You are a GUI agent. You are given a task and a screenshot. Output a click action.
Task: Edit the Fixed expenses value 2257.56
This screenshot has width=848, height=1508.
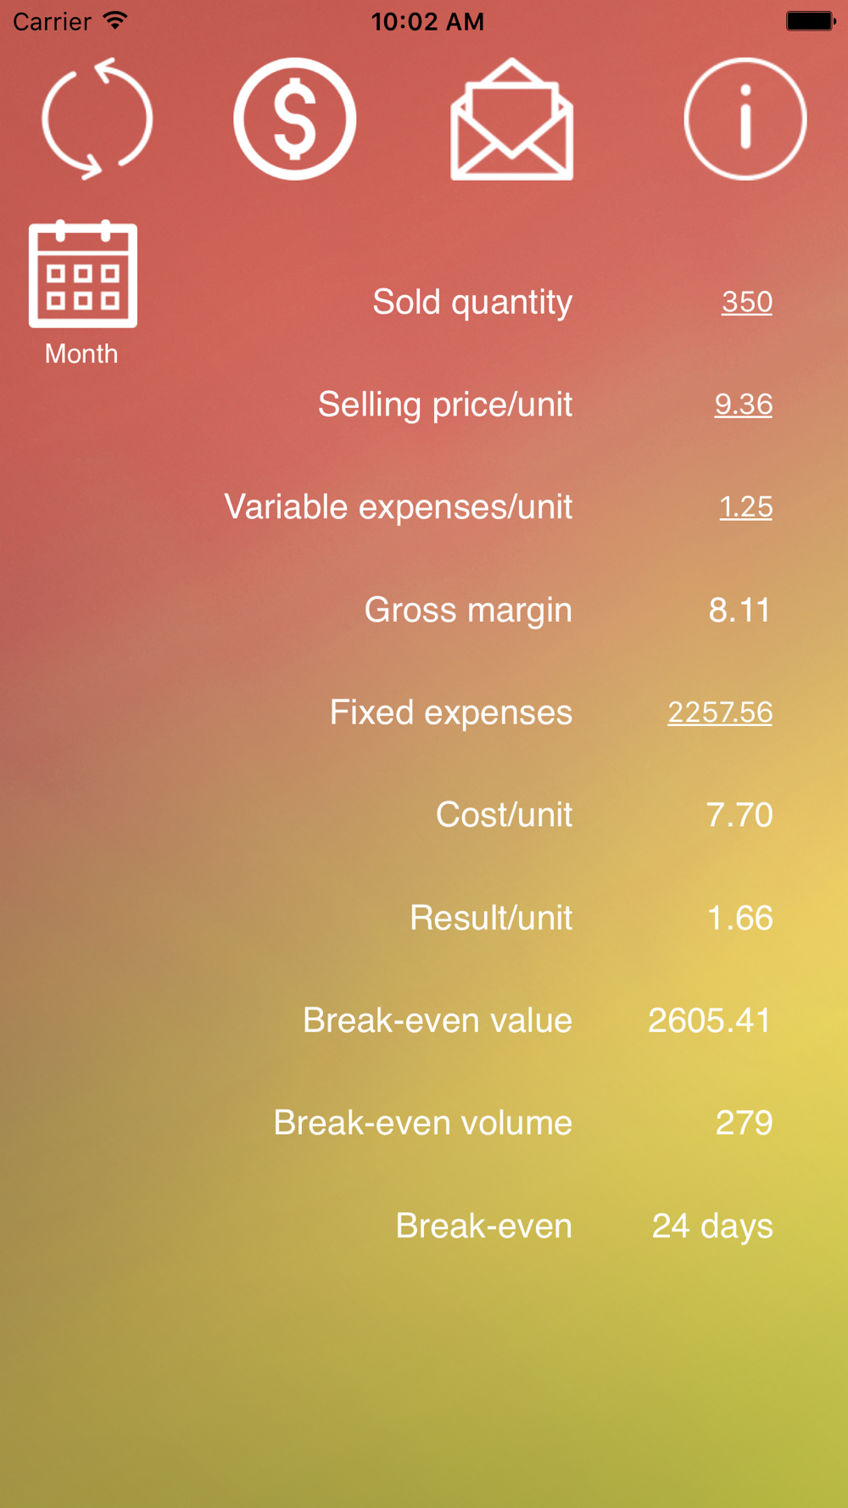(x=720, y=712)
